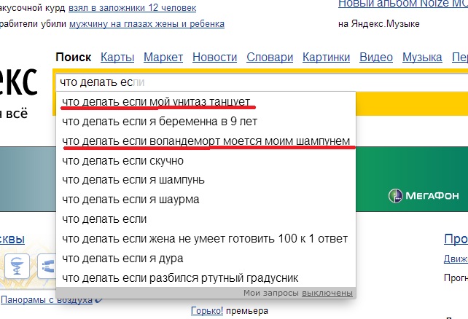Viewport: 468px width, 319px height.
Task: Select suggestion 'жена не умеет готовить 100 к 1 ответ'
Action: click(206, 238)
